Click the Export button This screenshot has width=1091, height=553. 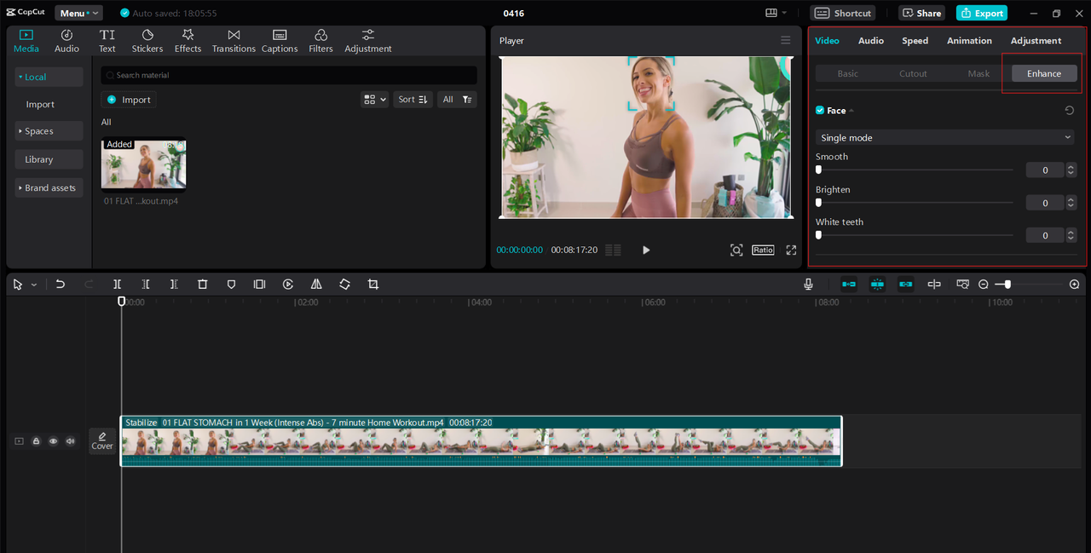tap(981, 13)
